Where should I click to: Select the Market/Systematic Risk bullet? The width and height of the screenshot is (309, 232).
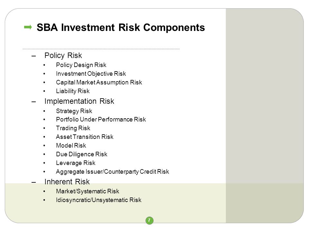click(88, 191)
